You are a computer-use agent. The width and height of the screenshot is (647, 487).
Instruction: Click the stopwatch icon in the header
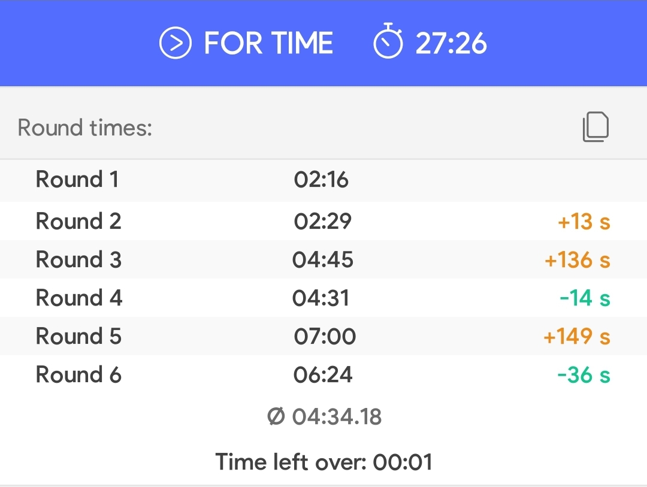pyautogui.click(x=388, y=41)
